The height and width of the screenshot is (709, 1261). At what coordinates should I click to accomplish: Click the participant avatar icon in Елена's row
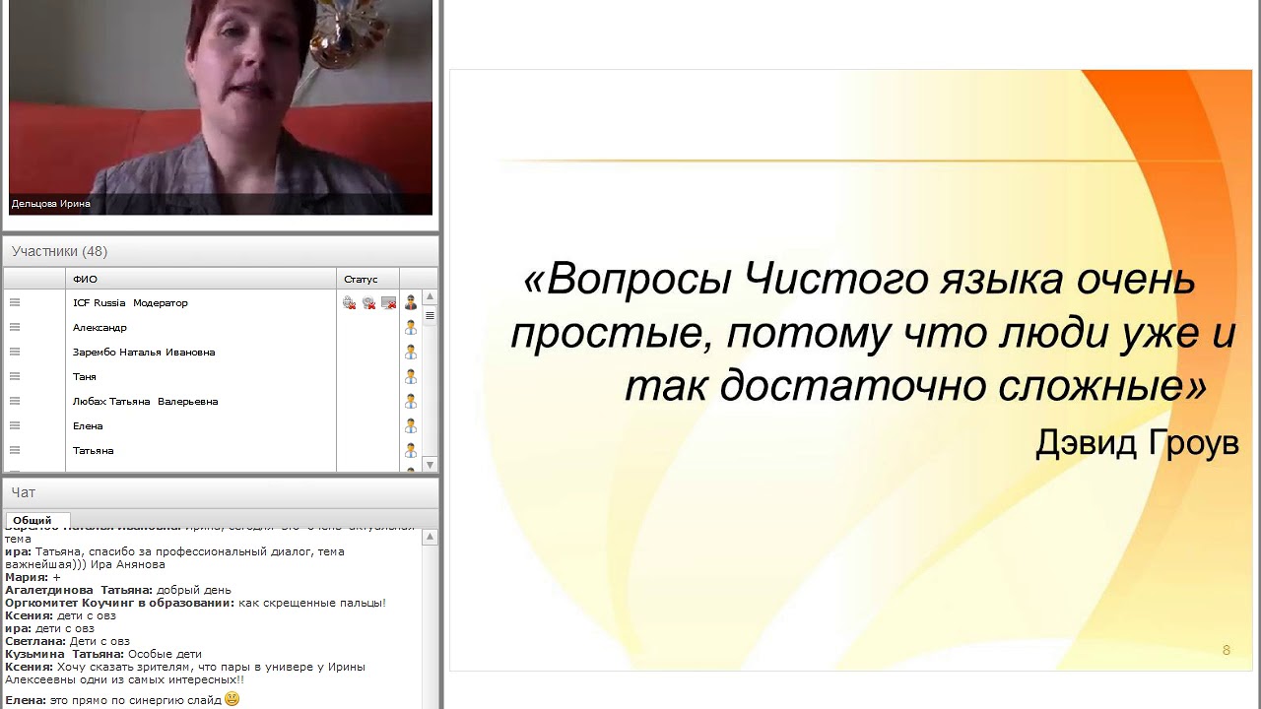click(x=411, y=425)
